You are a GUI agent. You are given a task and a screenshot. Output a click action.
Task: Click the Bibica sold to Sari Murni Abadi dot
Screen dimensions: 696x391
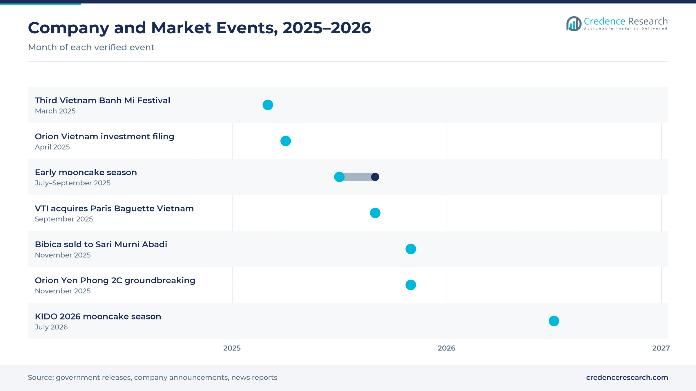click(411, 249)
